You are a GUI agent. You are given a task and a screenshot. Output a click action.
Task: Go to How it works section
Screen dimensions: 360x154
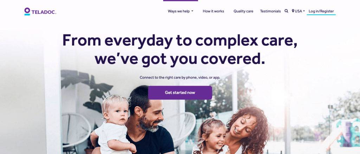tap(213, 11)
